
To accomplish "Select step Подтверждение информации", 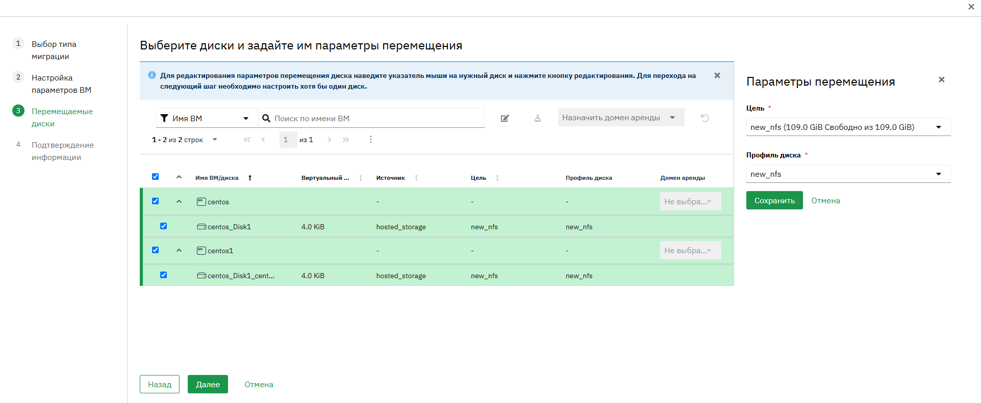I will click(x=63, y=151).
